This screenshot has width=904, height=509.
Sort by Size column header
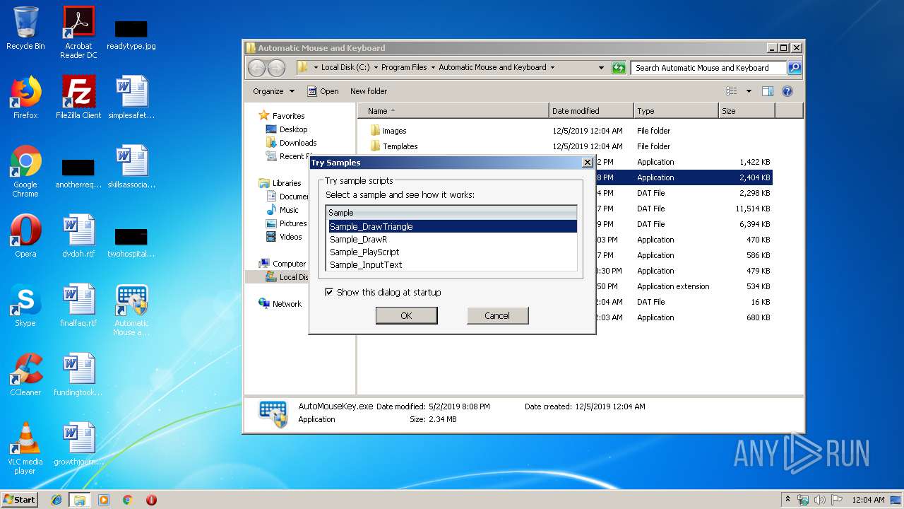pyautogui.click(x=747, y=111)
